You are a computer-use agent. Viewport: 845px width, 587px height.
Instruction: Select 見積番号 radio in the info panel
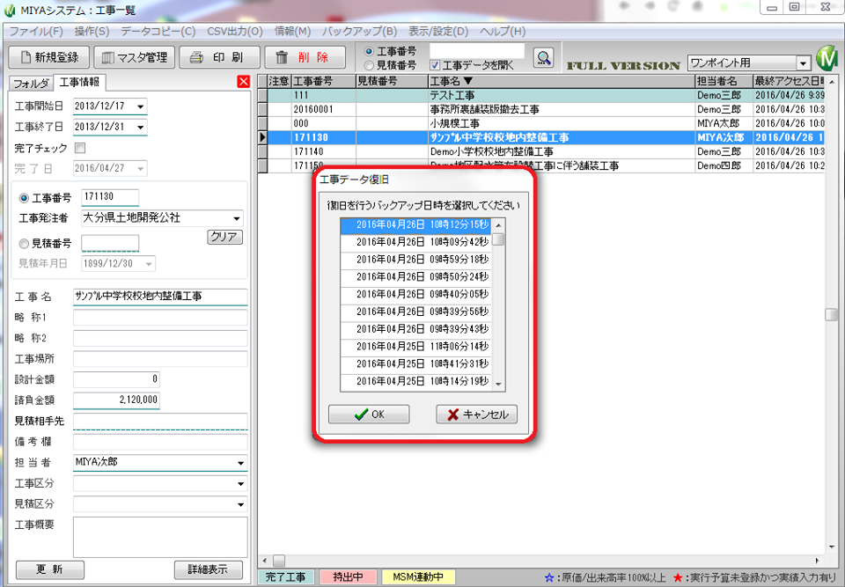point(24,244)
